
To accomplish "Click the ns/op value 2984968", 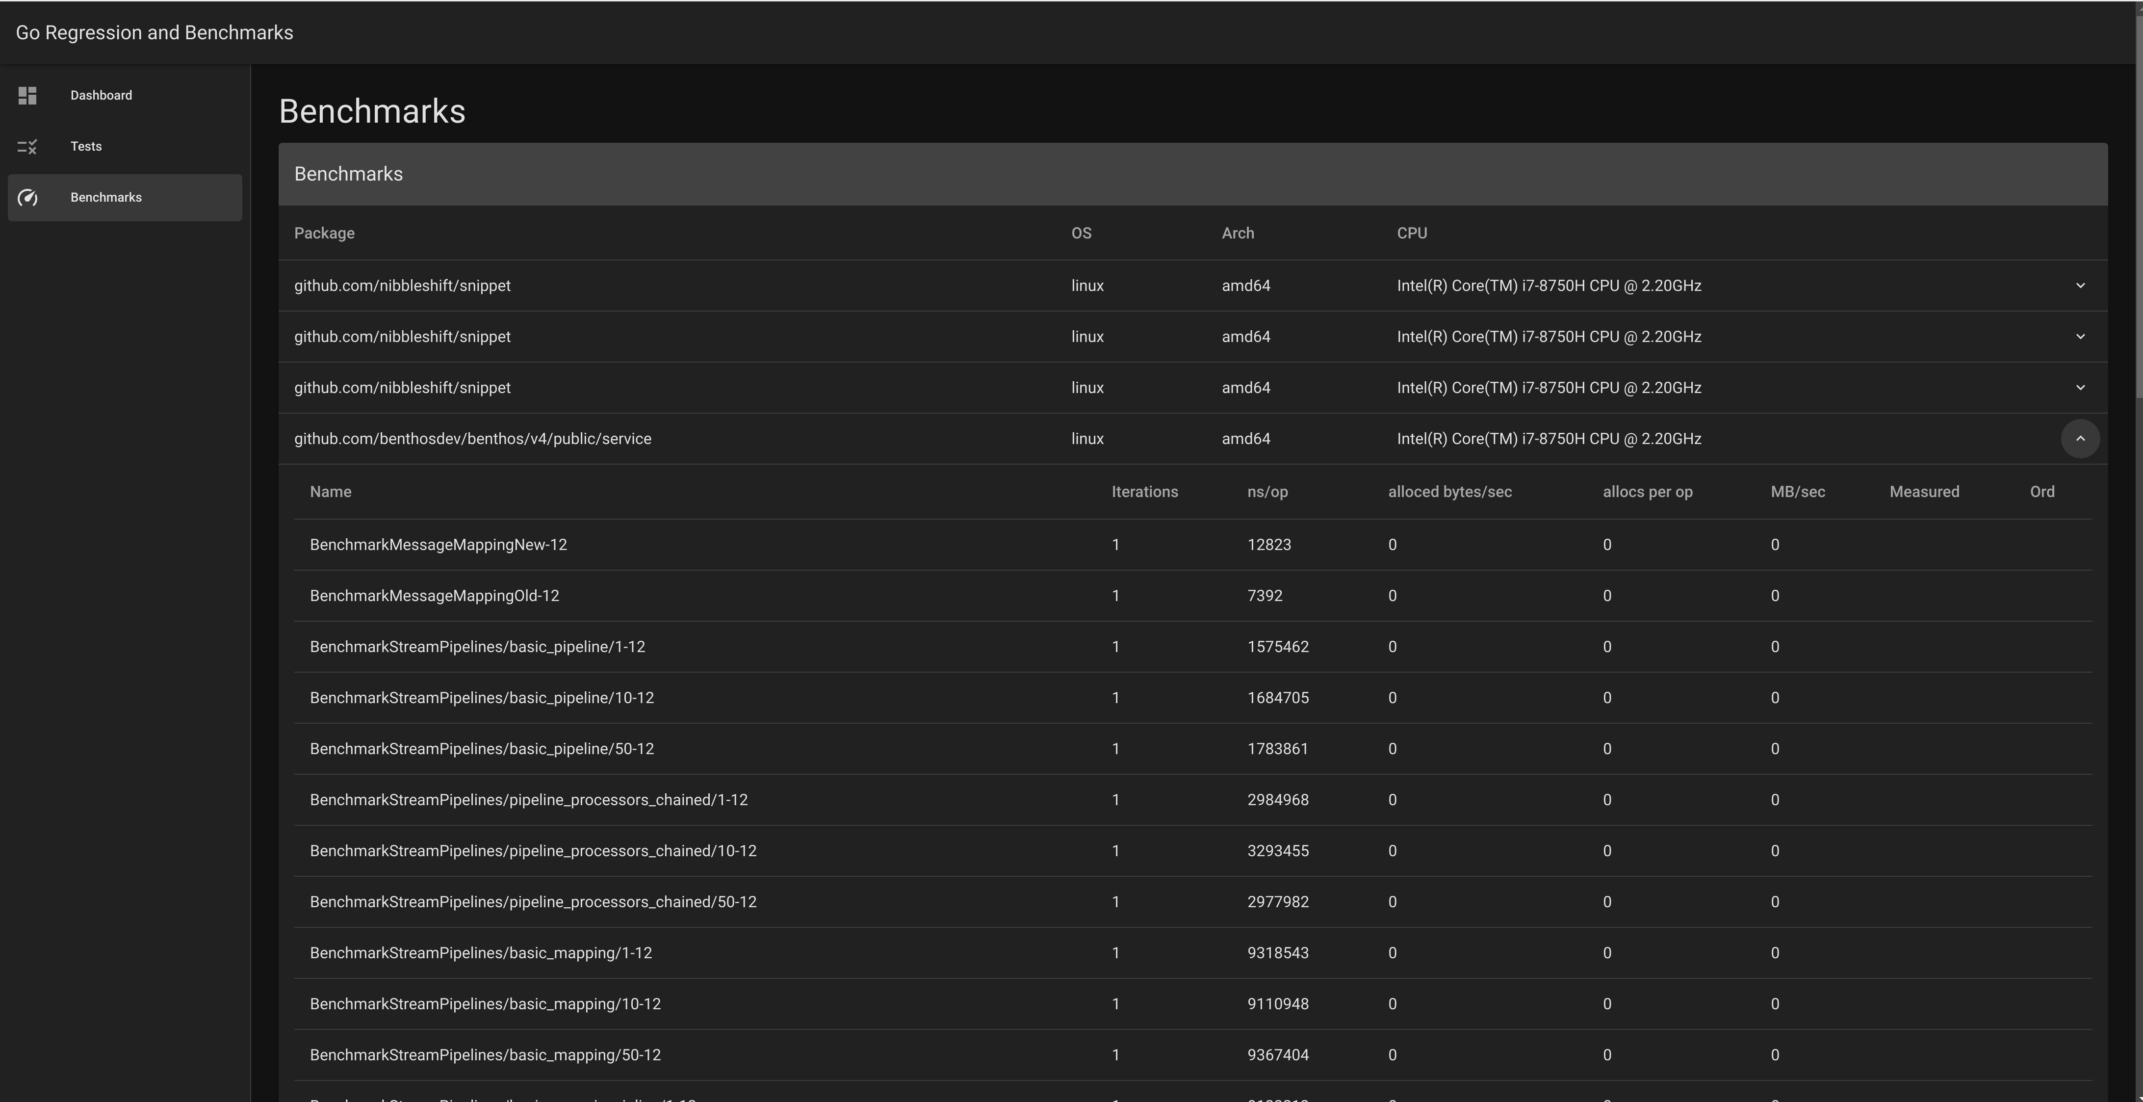I will 1278,800.
